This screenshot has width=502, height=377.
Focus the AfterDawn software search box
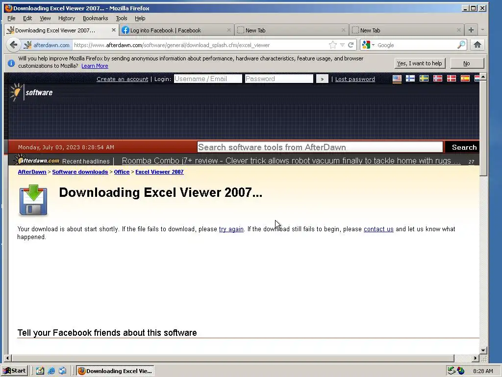point(320,147)
